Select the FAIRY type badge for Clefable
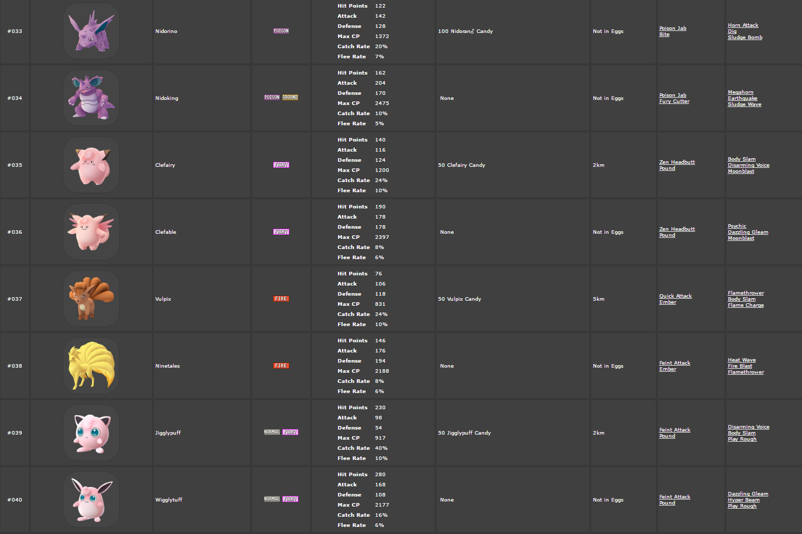802x534 pixels. point(281,232)
